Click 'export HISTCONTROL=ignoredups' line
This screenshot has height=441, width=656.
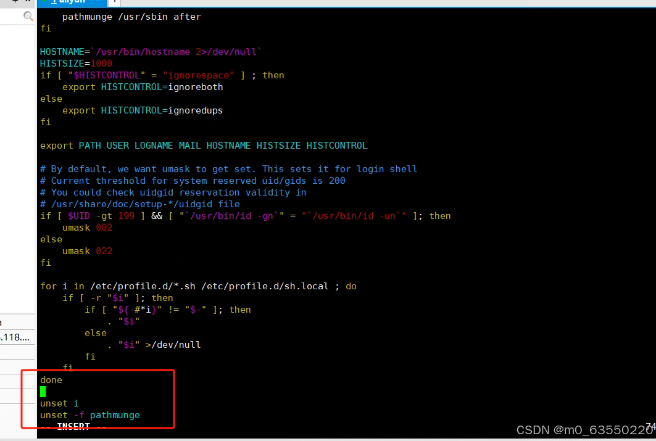click(143, 110)
